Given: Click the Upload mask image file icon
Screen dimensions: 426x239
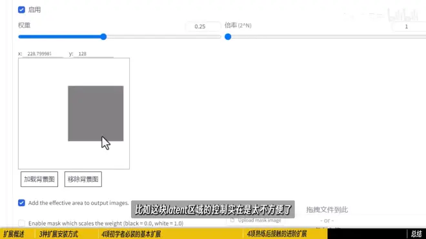Looking at the screenshot, I should pos(232,220).
